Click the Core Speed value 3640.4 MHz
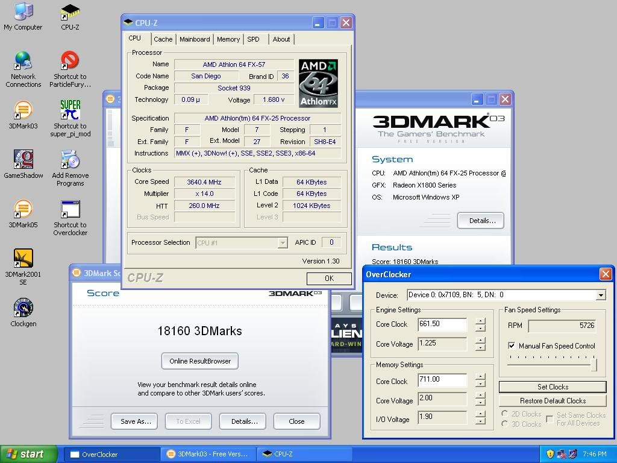617x463 pixels. [x=204, y=182]
